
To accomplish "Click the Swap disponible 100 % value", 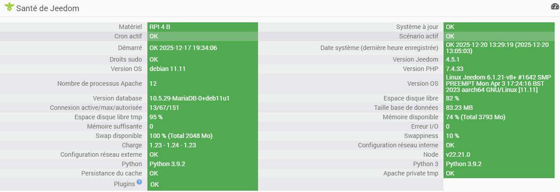I will tap(181, 136).
